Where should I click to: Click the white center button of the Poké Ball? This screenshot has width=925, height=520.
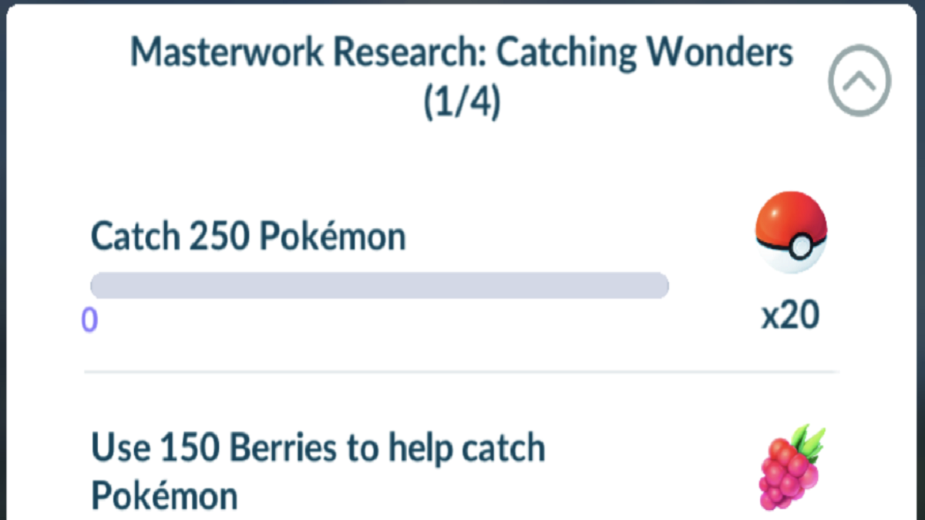point(802,247)
